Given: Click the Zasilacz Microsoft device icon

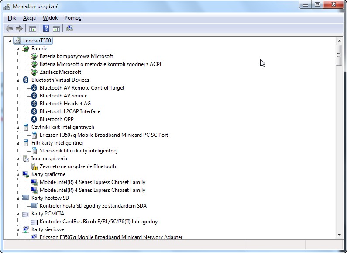Looking at the screenshot, I should coord(34,72).
